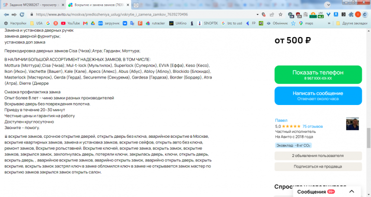Viewport: 371px width, 197px height.
Task: Show more bookmarks with double chevron
Action: 329,23
